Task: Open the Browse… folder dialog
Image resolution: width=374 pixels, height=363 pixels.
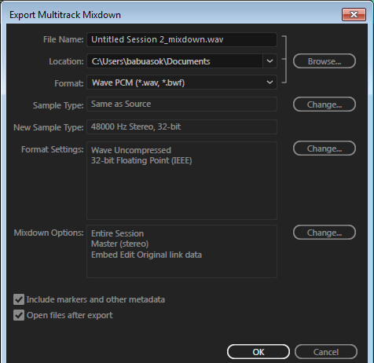Action: [x=324, y=61]
